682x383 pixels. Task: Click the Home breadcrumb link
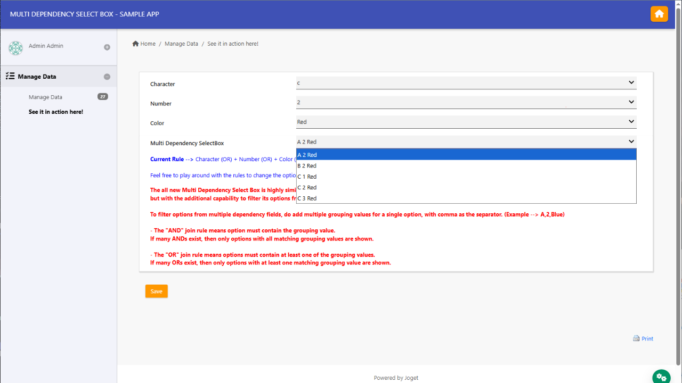(144, 44)
